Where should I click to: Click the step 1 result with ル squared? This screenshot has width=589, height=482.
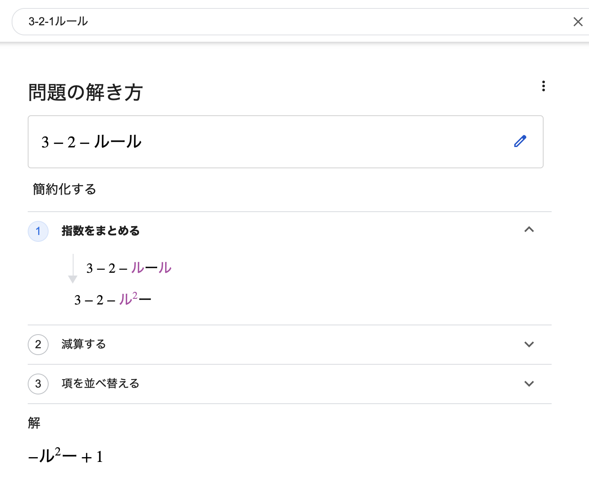point(112,300)
